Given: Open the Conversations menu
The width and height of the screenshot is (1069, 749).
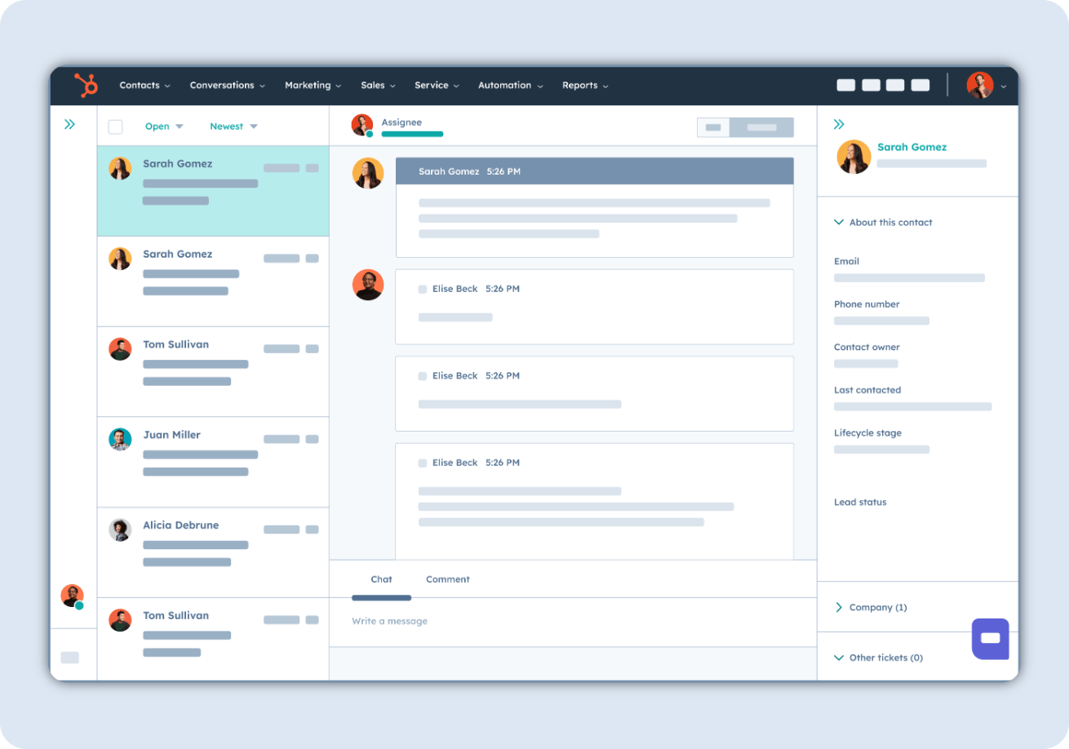Looking at the screenshot, I should point(227,85).
